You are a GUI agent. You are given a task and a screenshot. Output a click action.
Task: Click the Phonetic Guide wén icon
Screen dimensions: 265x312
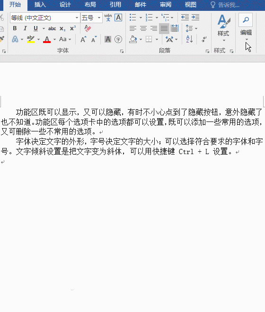(x=108, y=17)
